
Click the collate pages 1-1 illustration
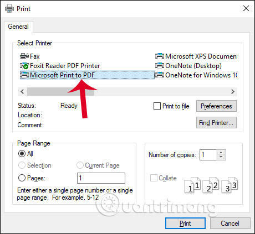point(192,185)
